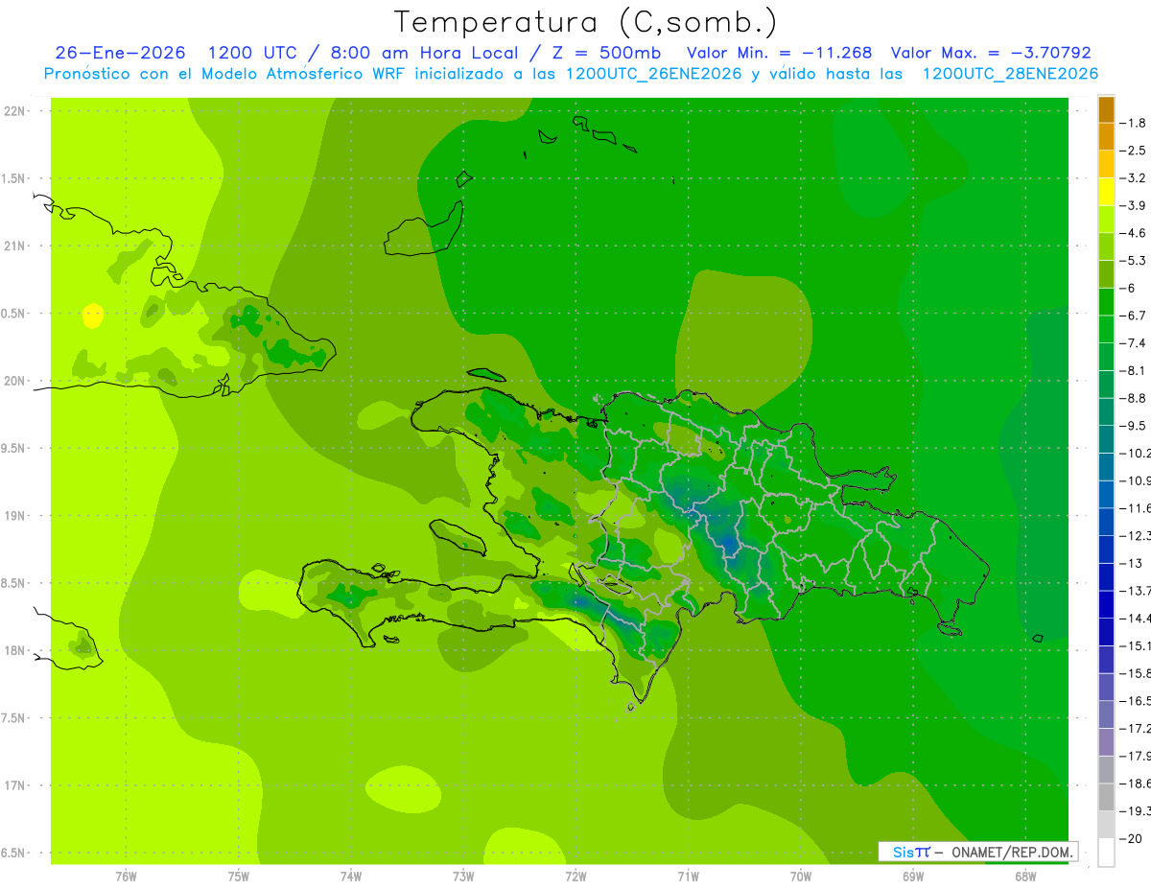Click the '-4.6' color bar label
The height and width of the screenshot is (889, 1151).
click(1134, 233)
